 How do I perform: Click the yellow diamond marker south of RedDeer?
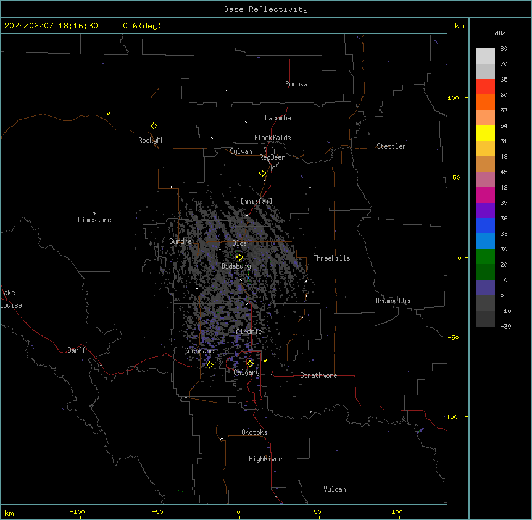[262, 174]
